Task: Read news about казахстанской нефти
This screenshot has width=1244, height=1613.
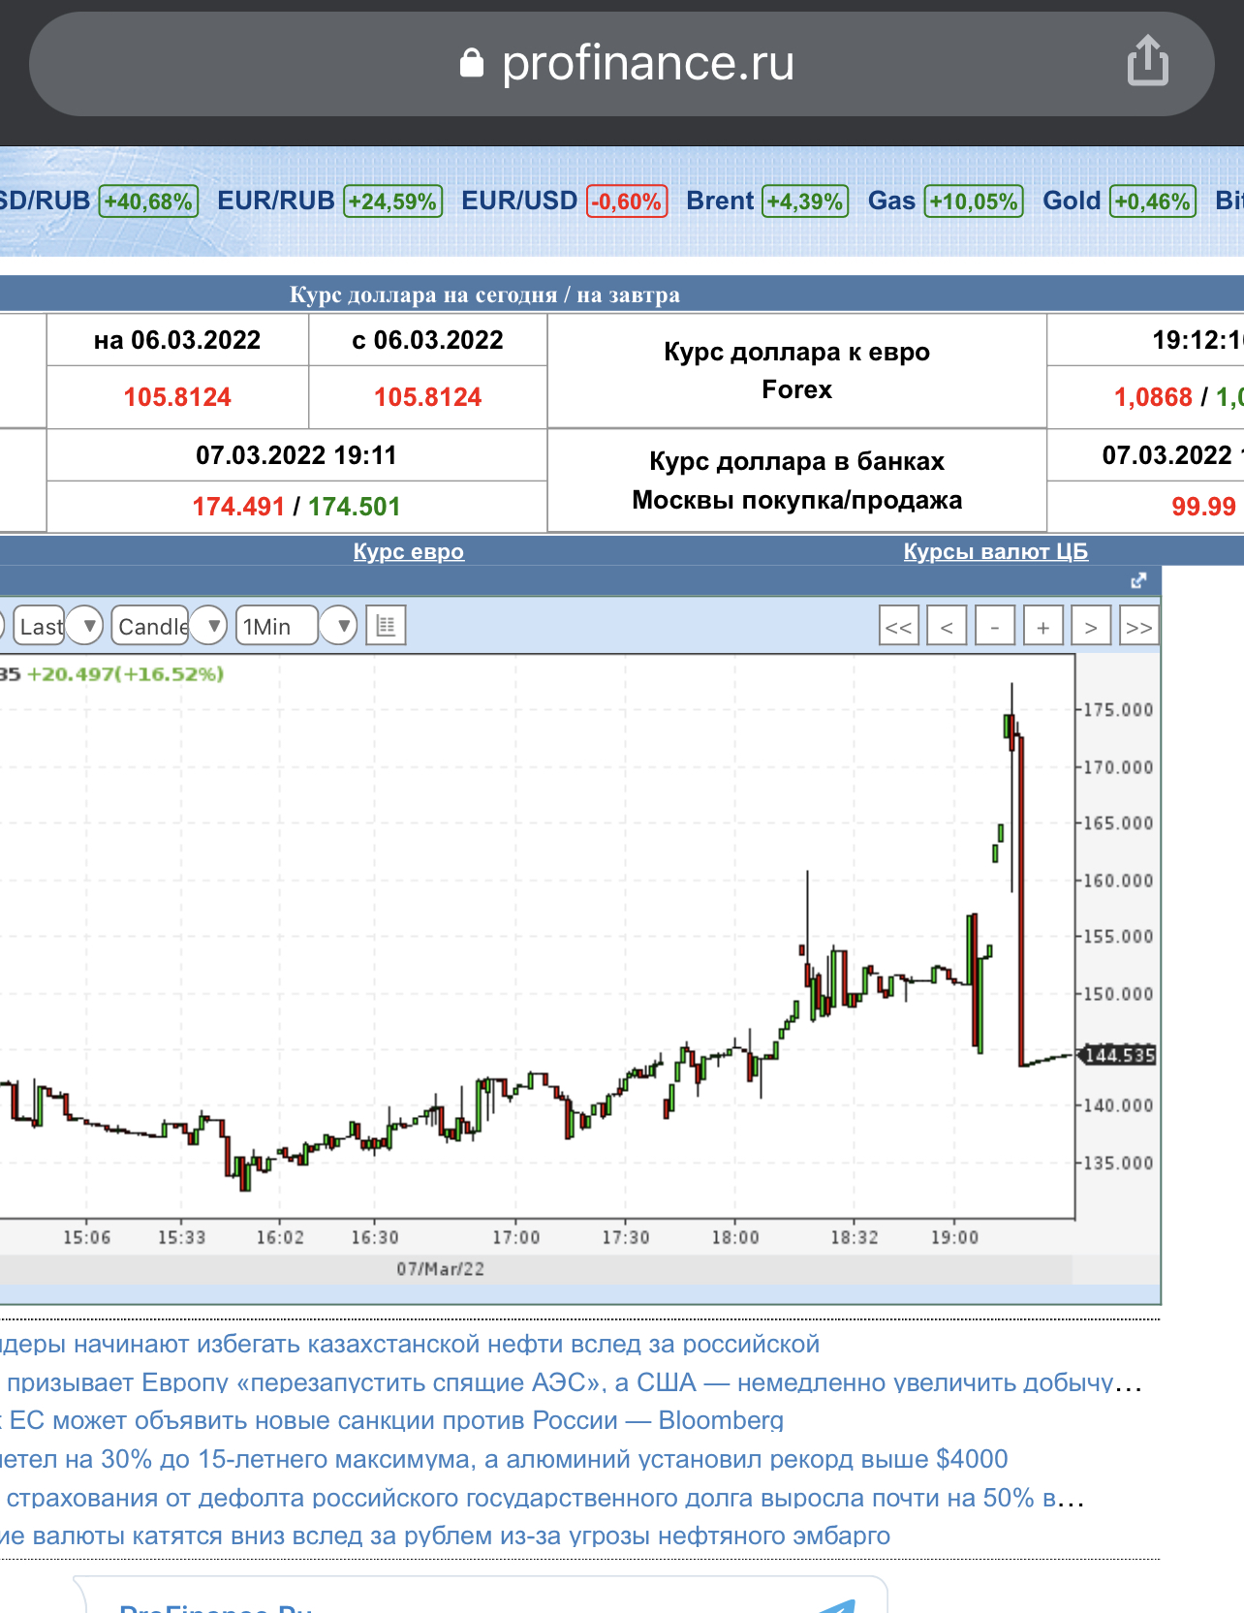Action: 410,1344
